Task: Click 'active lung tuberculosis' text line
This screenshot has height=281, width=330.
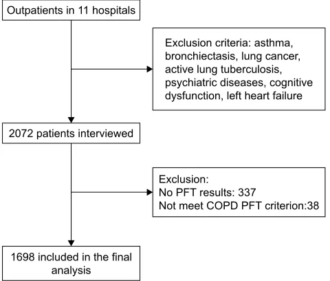Action: [x=223, y=70]
